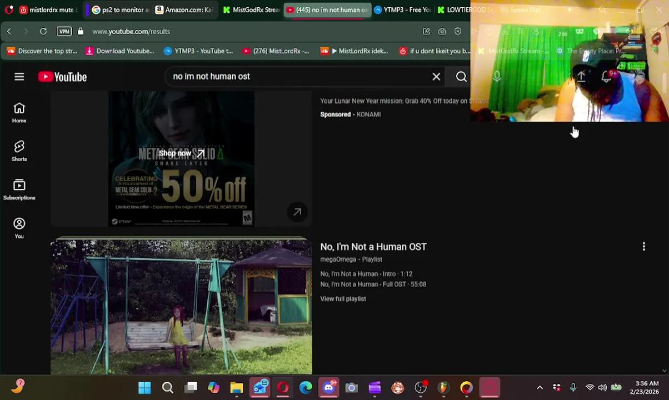The image size is (669, 400).
Task: Click the padlock site info icon
Action: click(81, 32)
